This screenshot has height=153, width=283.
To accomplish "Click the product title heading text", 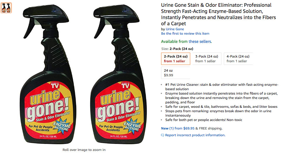I will [219, 14].
